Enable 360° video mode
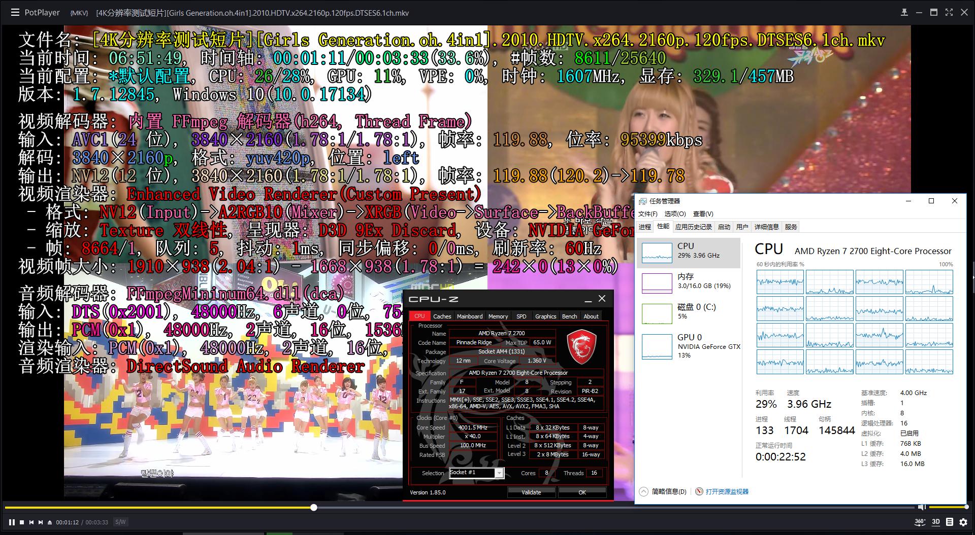Viewport: 975px width, 535px height. coord(920,522)
